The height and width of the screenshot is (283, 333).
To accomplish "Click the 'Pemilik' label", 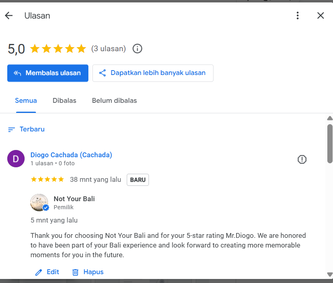I will tap(63, 207).
